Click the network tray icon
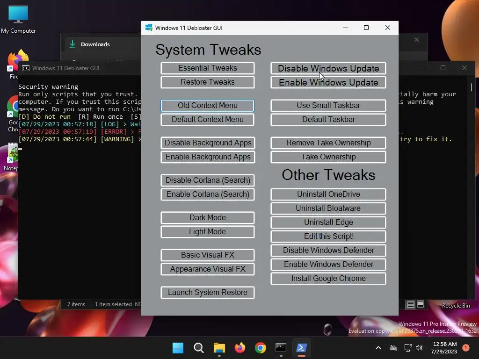 (408, 348)
